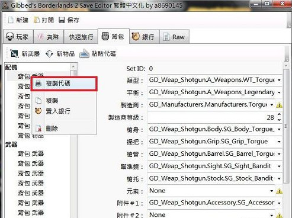Add a new weapon with 新武器
This screenshot has width=292, height=218.
click(25, 54)
